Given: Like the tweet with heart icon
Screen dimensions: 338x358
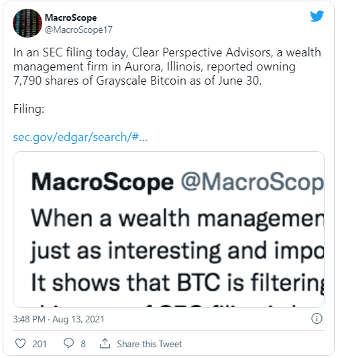Looking at the screenshot, I should point(20,343).
